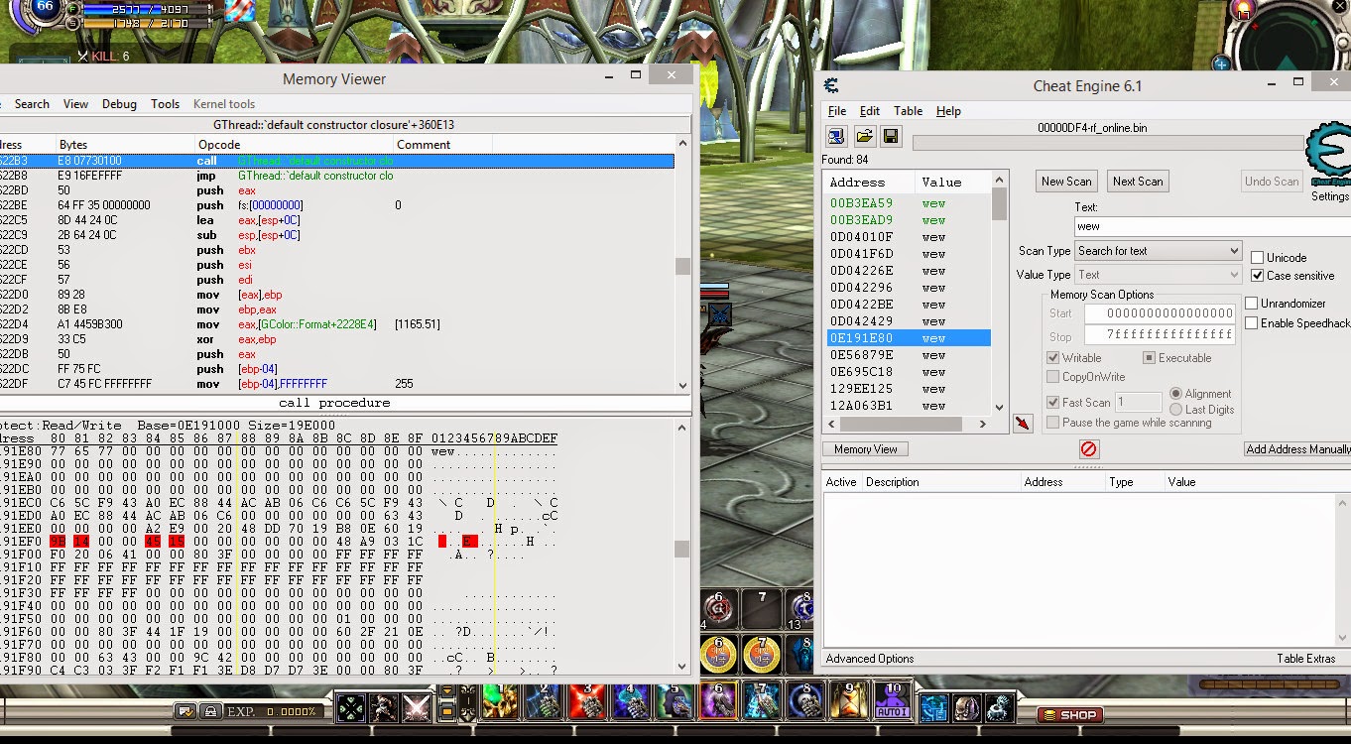1351x744 pixels.
Task: Toggle the Fast Scan checkbox
Action: coord(1053,403)
